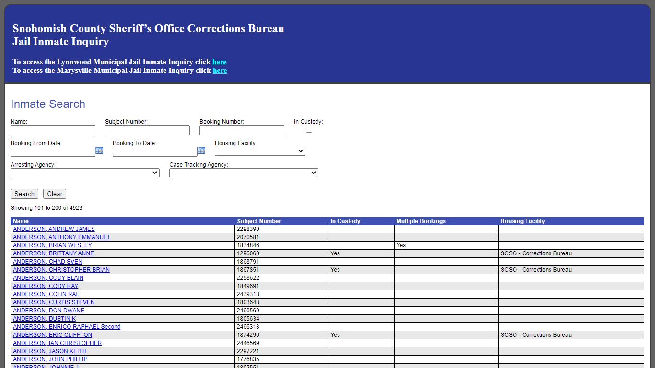
Task: Click the Showing 101 to 200 text
Action: (47, 208)
